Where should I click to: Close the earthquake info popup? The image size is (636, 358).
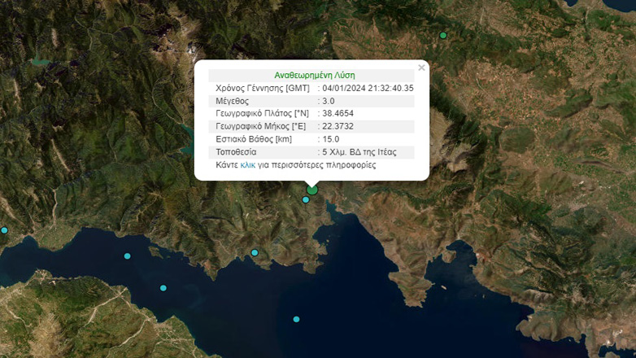click(x=421, y=68)
